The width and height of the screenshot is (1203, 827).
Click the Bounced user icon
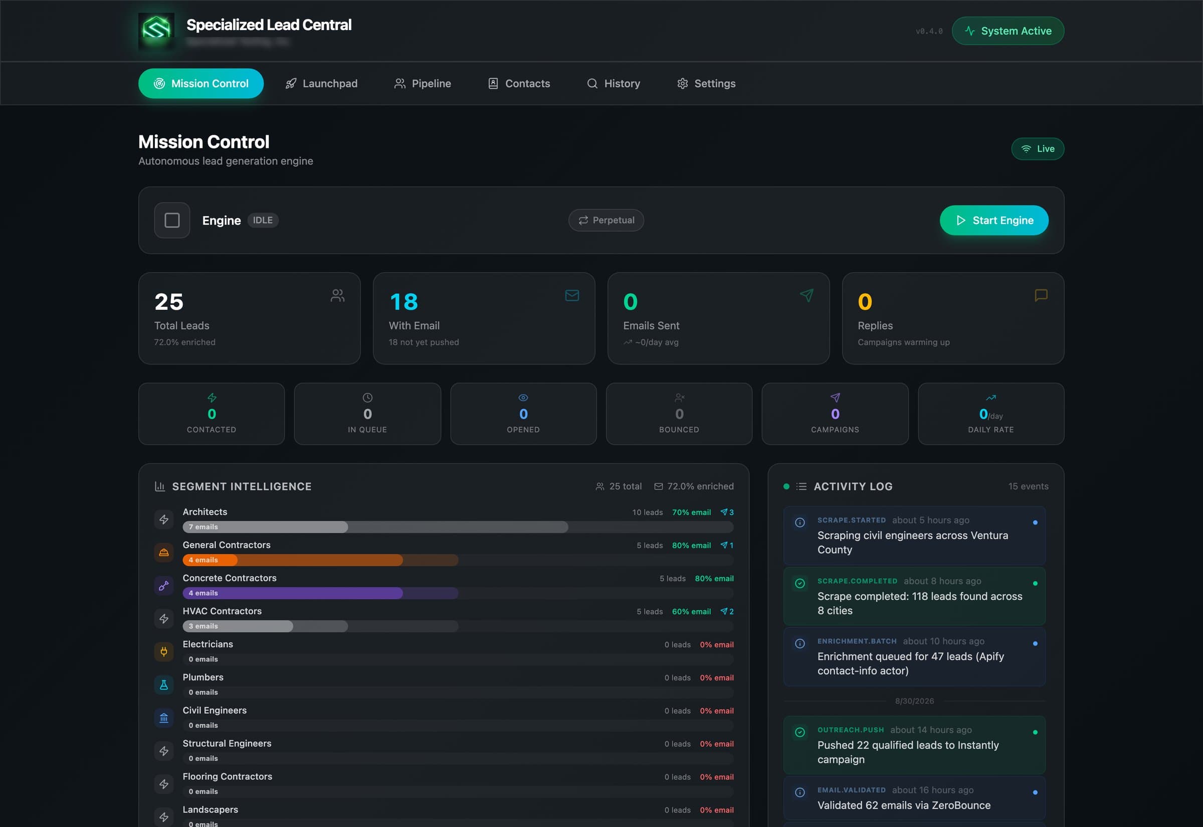(x=679, y=397)
